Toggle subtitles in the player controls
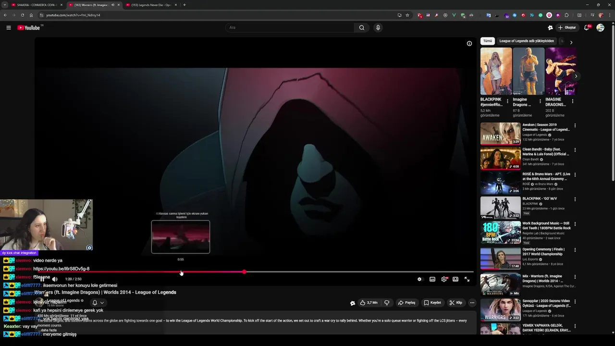Image resolution: width=615 pixels, height=346 pixels. (432, 279)
